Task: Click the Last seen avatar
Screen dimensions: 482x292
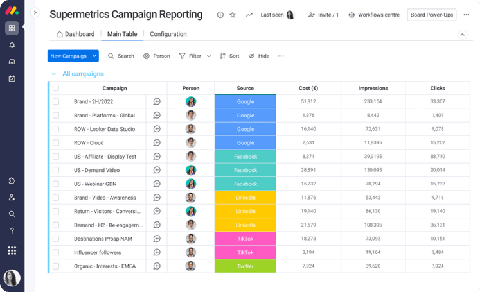Action: point(290,15)
